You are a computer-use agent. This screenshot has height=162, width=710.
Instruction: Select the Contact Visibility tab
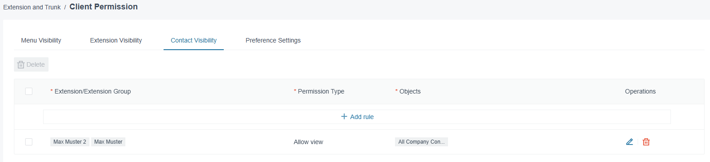194,40
